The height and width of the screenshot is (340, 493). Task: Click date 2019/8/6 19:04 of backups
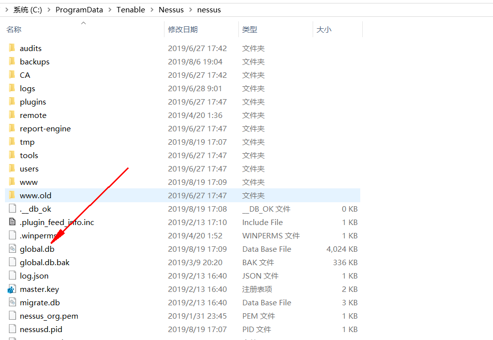195,61
